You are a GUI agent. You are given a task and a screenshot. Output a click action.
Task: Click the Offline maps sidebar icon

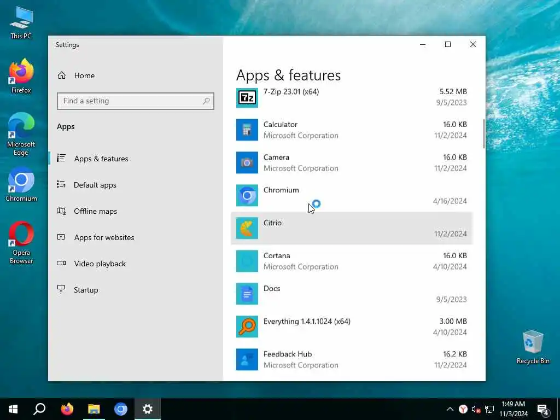pos(61,211)
